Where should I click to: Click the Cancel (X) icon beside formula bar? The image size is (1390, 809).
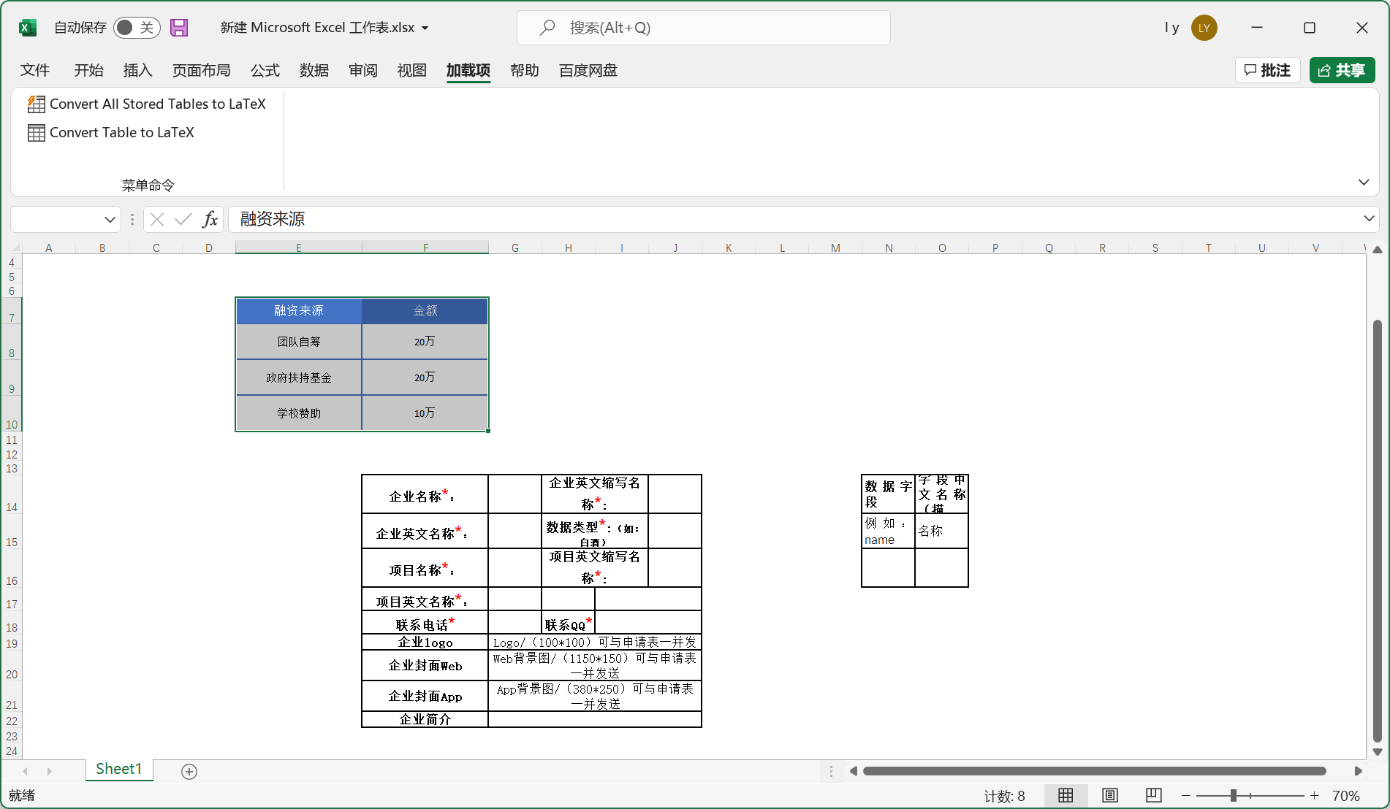[156, 219]
